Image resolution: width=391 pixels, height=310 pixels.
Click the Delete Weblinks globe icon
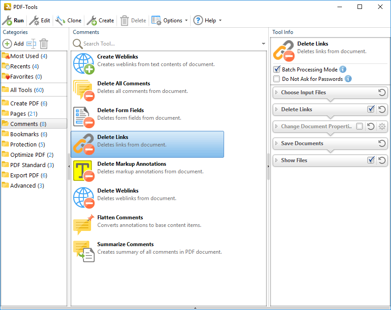point(84,198)
